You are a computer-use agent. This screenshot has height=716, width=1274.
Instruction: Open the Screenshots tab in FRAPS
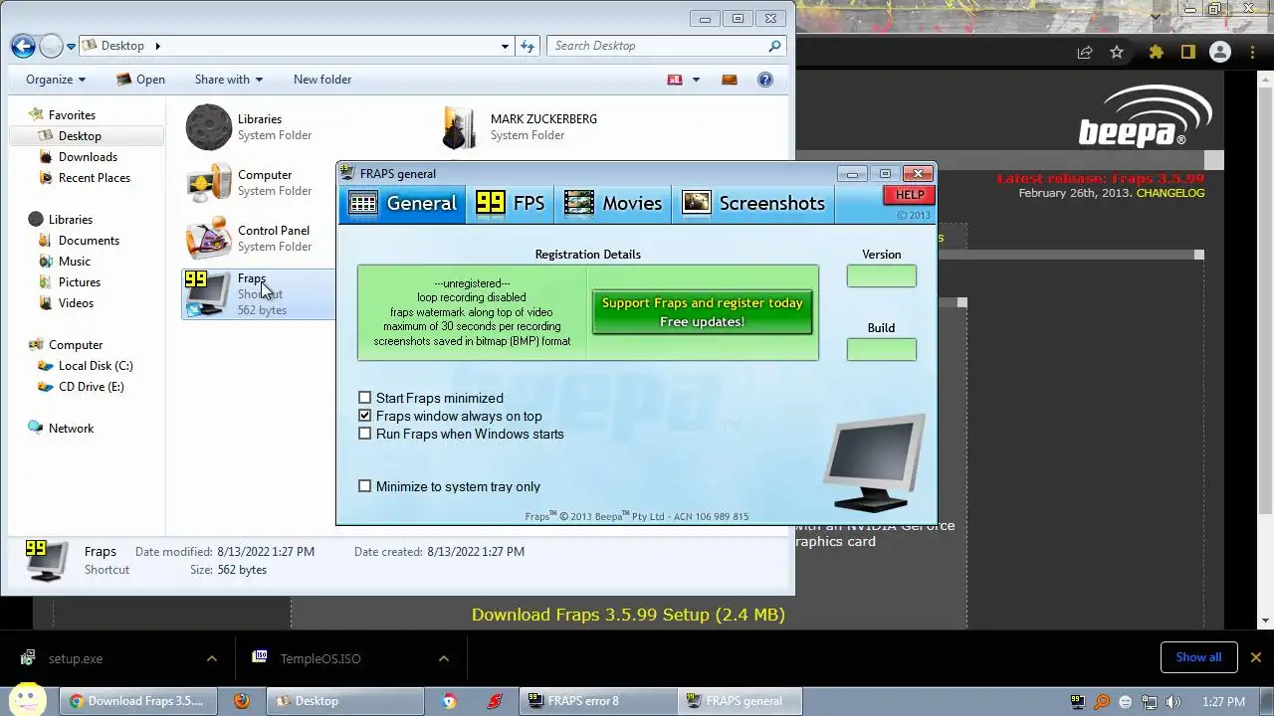point(753,203)
